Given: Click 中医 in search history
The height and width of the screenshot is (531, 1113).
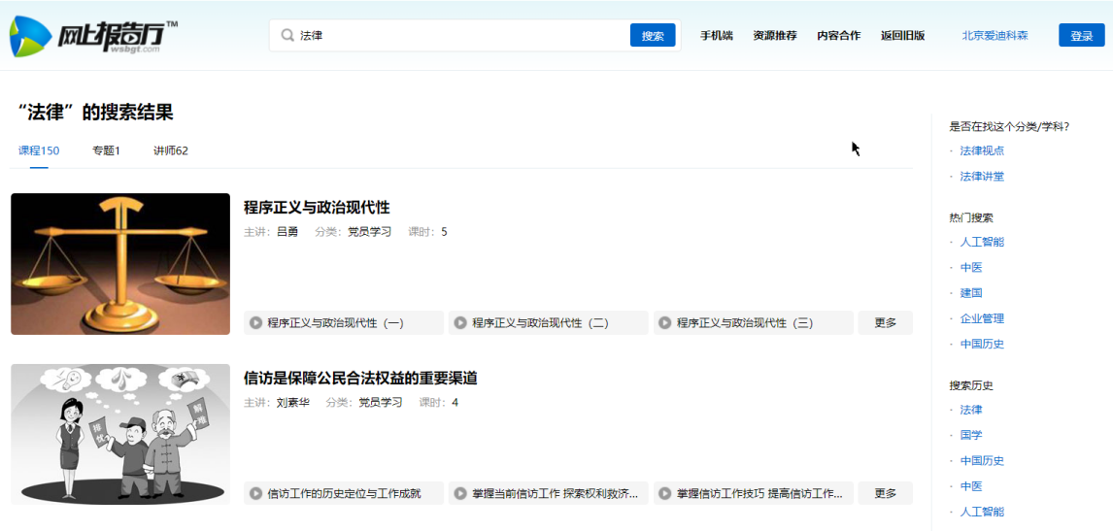Looking at the screenshot, I should point(971,485).
